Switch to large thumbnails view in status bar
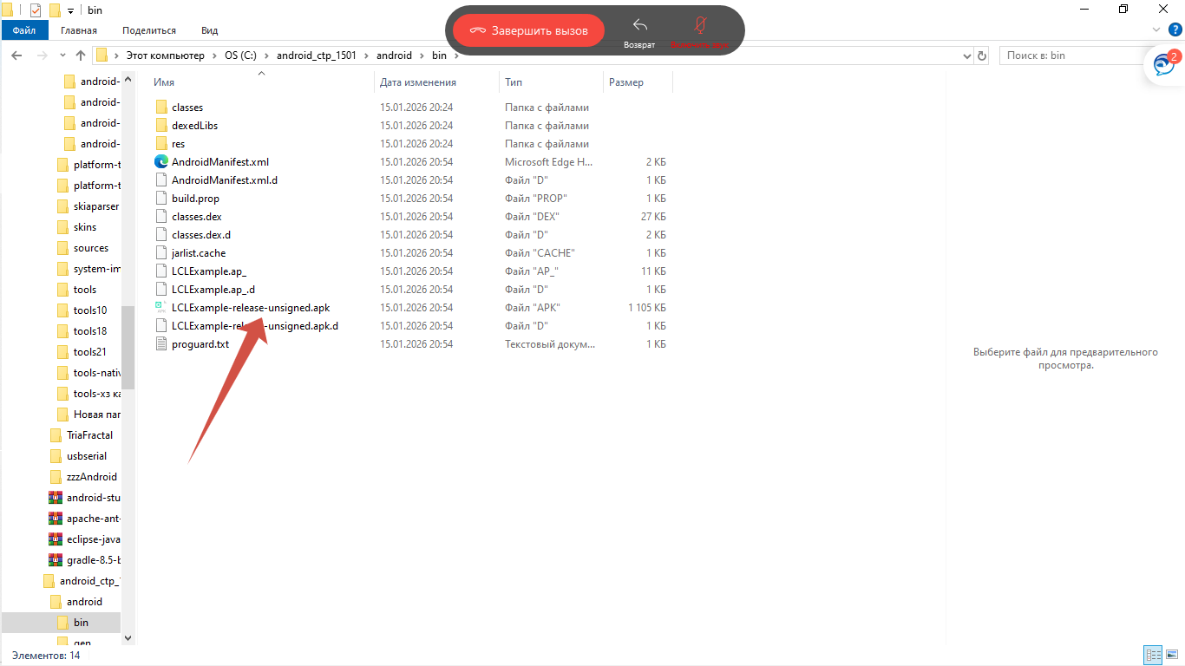Viewport: 1185px width, 666px height. click(1172, 655)
